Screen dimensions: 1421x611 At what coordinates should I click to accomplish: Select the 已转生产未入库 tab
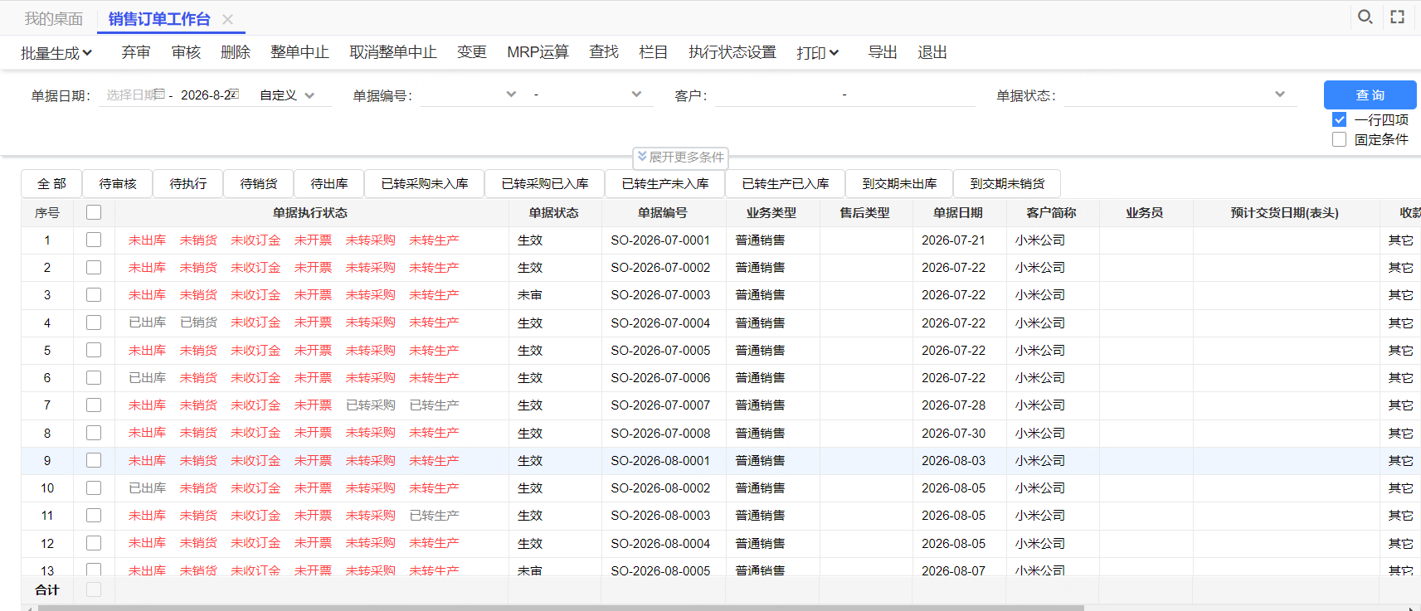pos(665,183)
